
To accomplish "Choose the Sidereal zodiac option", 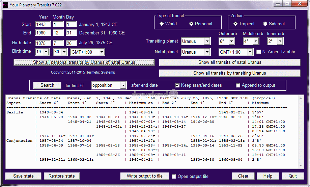I will pyautogui.click(x=265, y=24).
